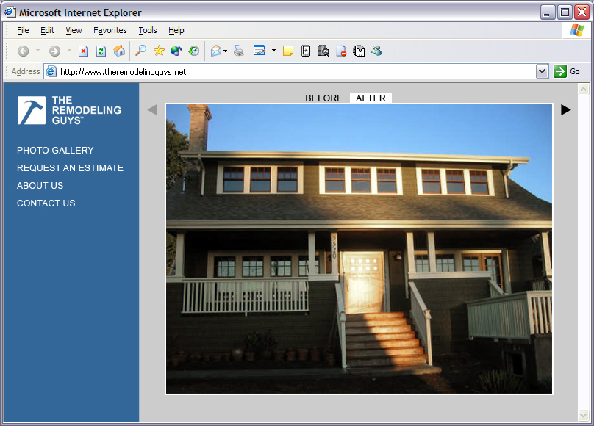Open the Tools menu

[x=148, y=30]
